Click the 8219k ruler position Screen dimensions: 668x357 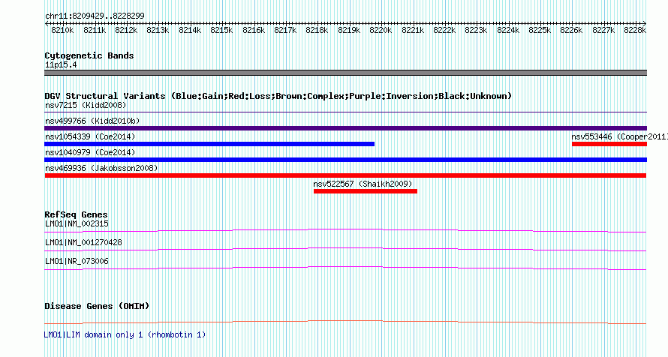(x=349, y=30)
